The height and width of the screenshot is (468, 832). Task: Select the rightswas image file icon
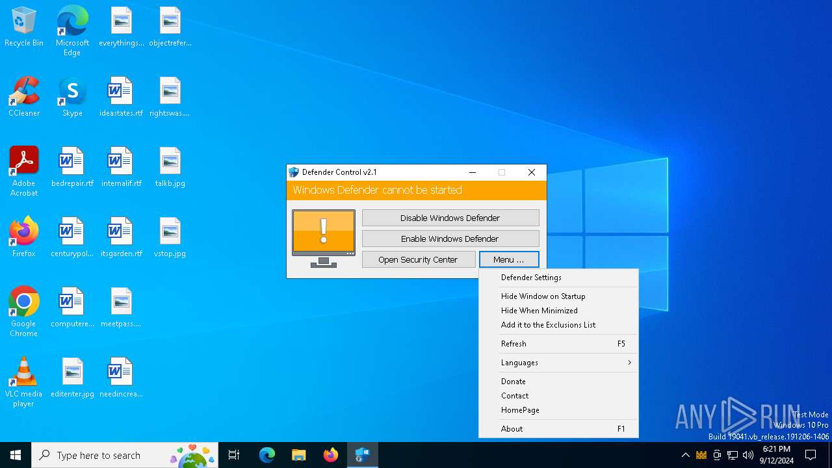click(170, 97)
